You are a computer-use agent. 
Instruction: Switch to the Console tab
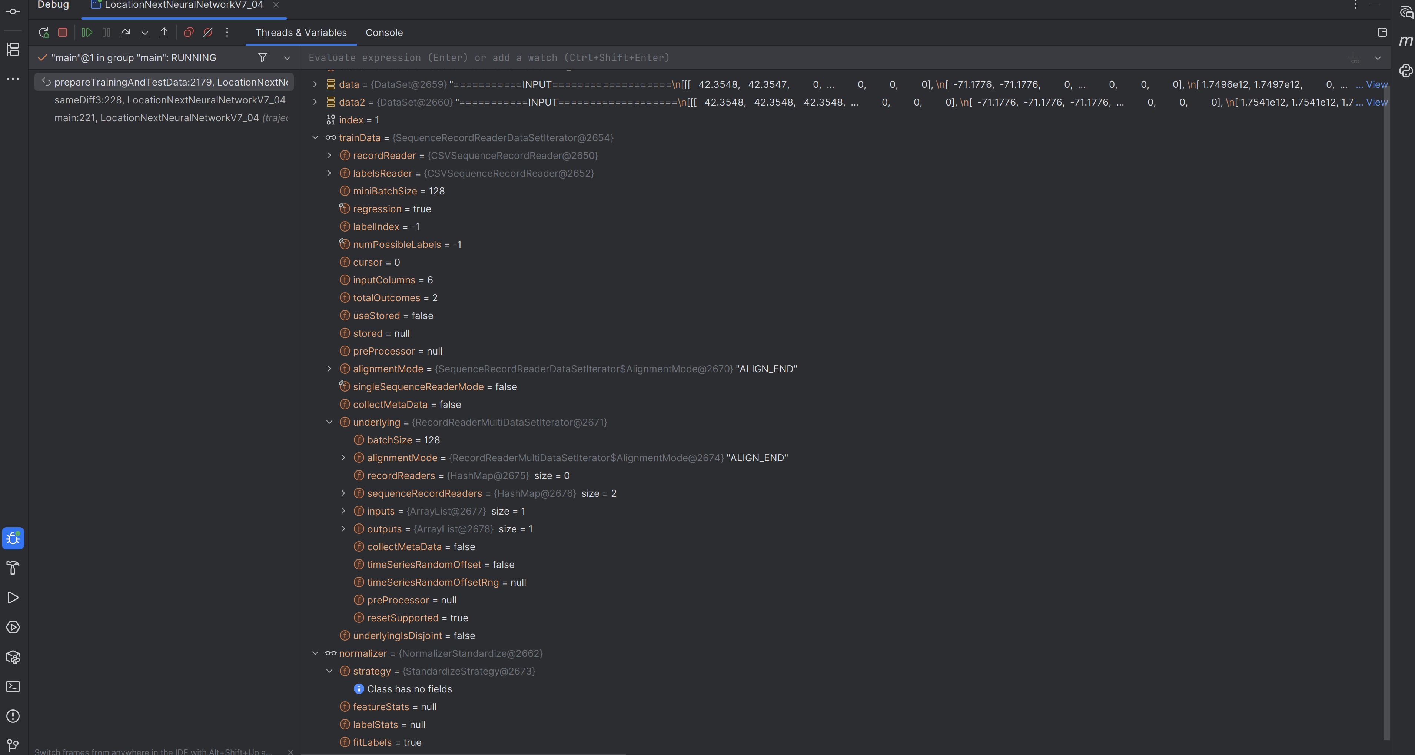pyautogui.click(x=384, y=32)
